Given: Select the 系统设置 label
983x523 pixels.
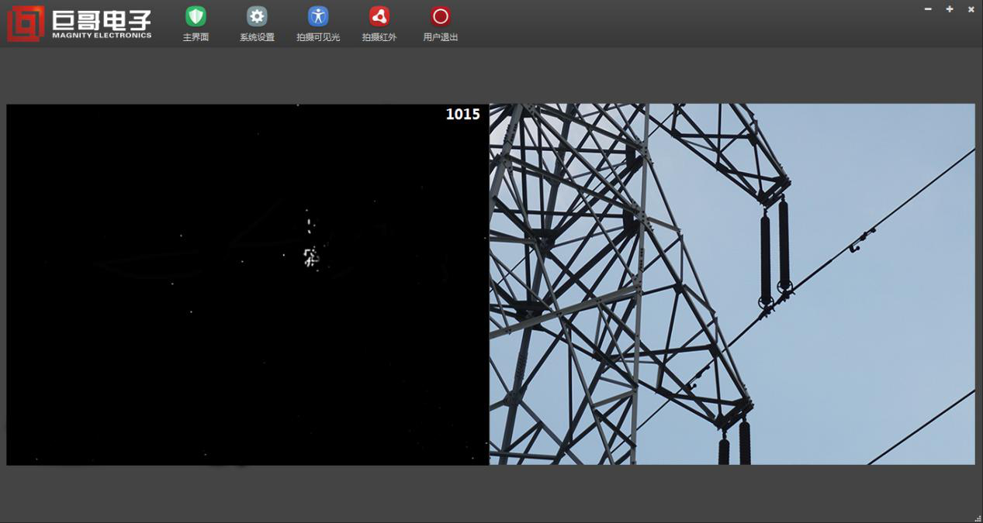Looking at the screenshot, I should coord(257,37).
